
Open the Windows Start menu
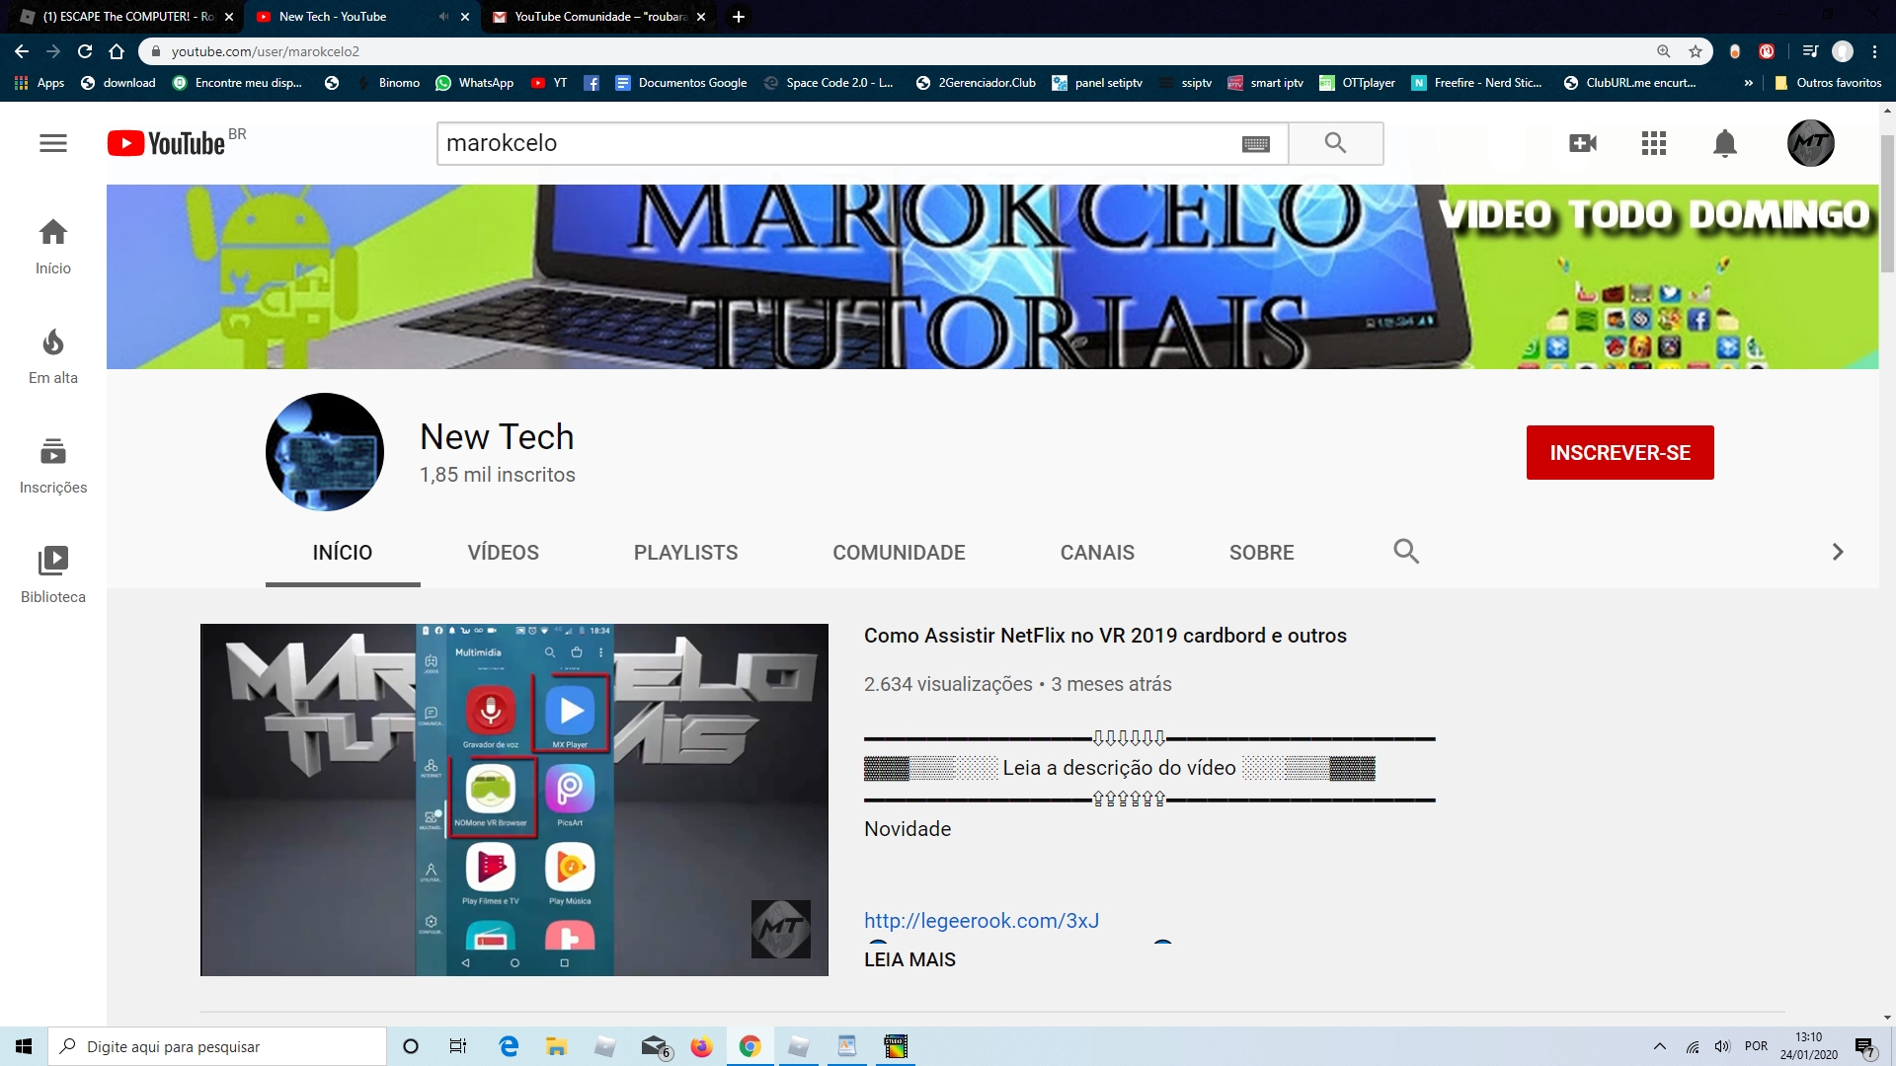tap(24, 1046)
